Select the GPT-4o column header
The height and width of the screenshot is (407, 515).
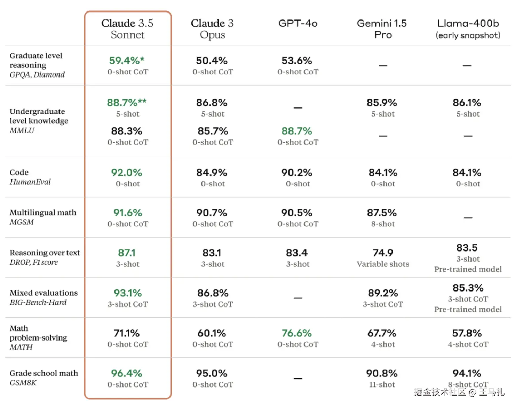click(x=298, y=24)
